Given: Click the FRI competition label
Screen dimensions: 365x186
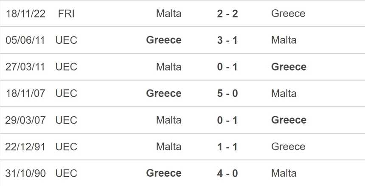Looking at the screenshot, I should click(66, 14).
